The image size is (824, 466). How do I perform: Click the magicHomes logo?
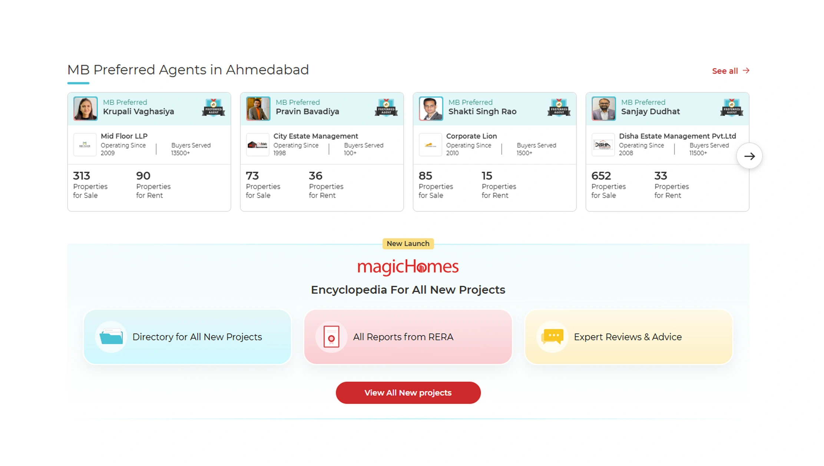click(x=408, y=267)
